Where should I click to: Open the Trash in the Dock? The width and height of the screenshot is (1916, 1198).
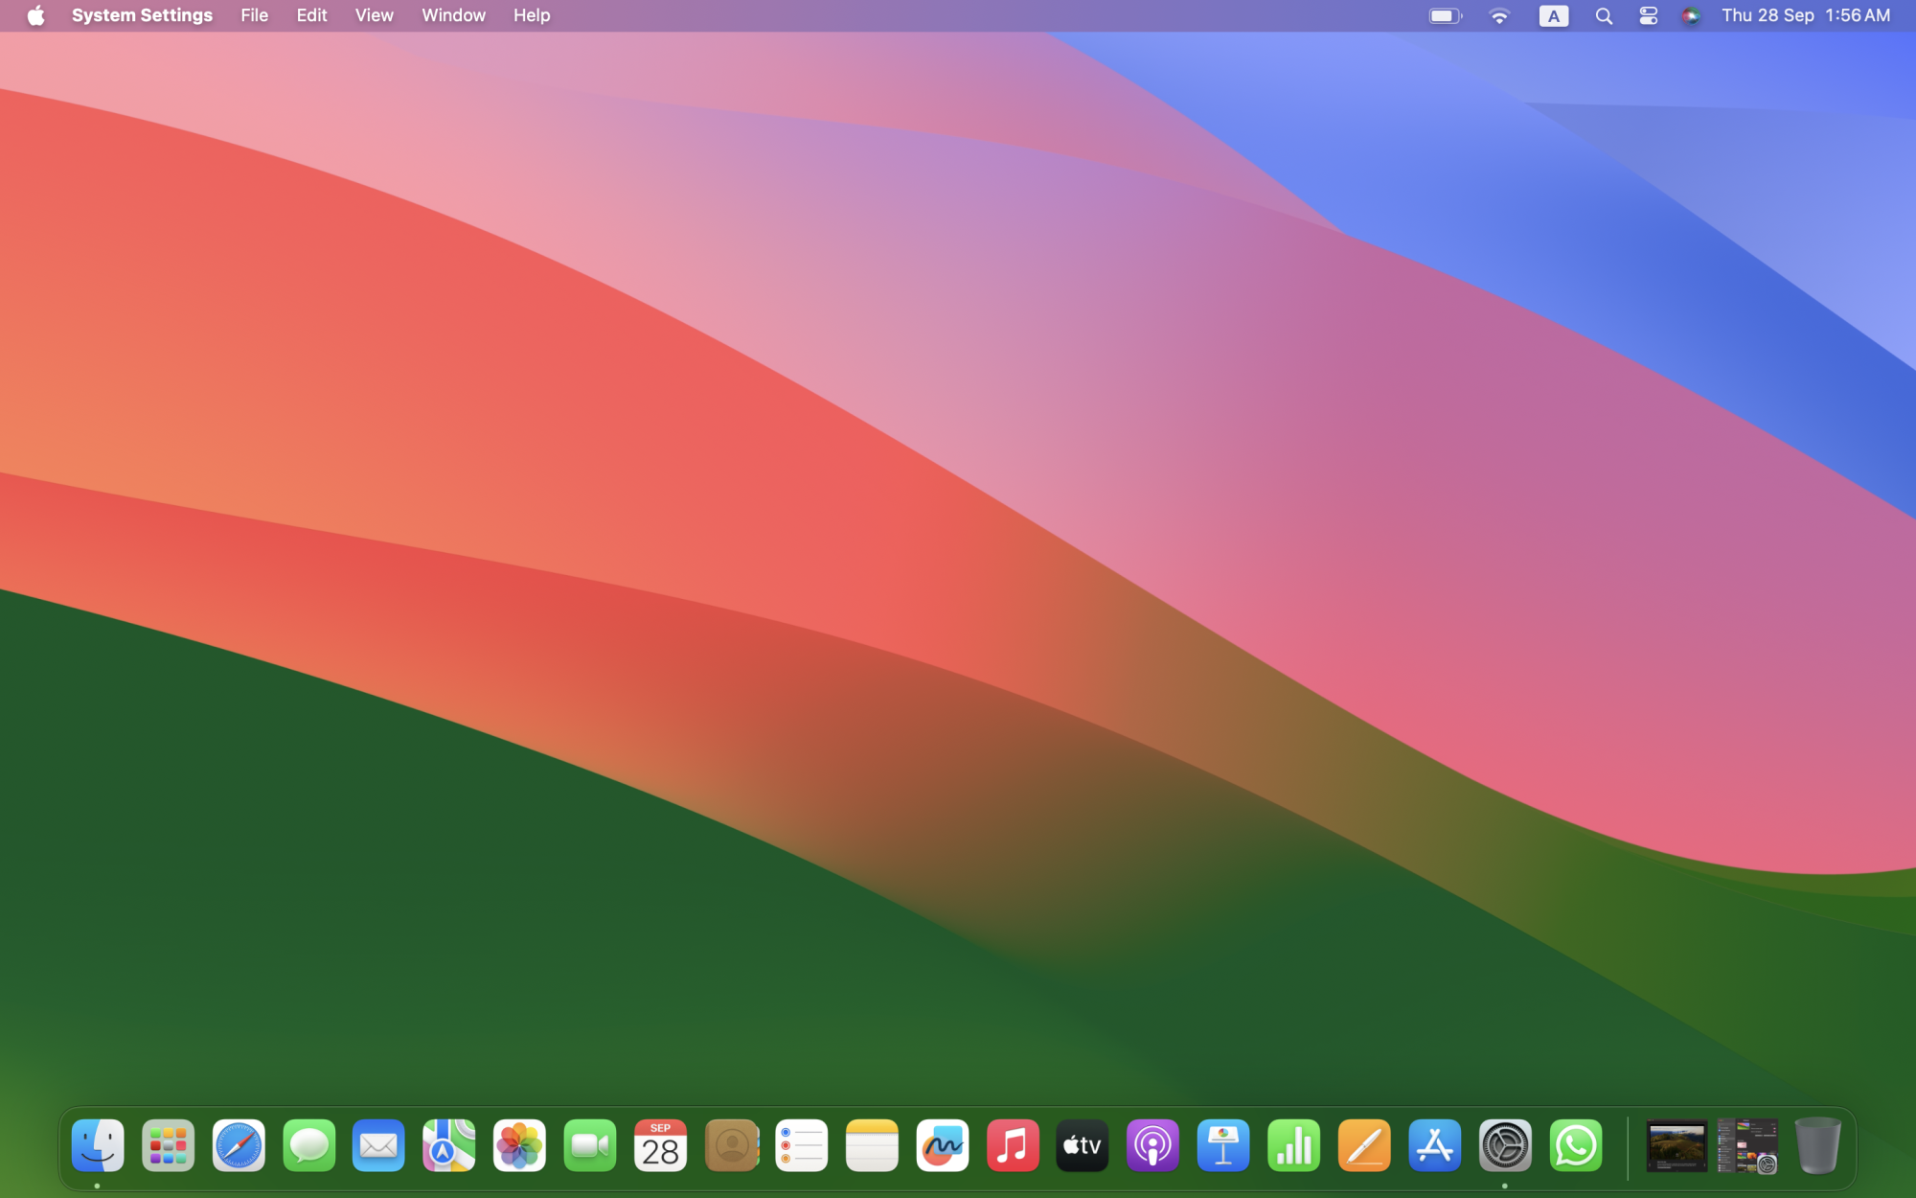tap(1817, 1145)
